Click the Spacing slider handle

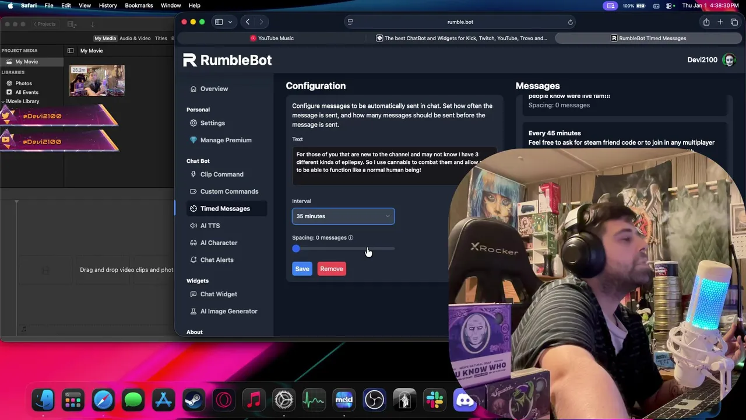point(296,249)
